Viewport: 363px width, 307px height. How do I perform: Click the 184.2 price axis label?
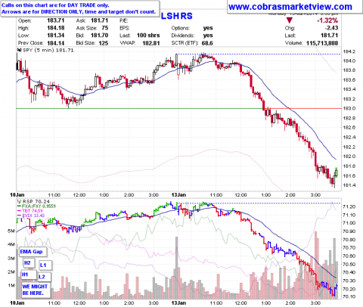[349, 51]
